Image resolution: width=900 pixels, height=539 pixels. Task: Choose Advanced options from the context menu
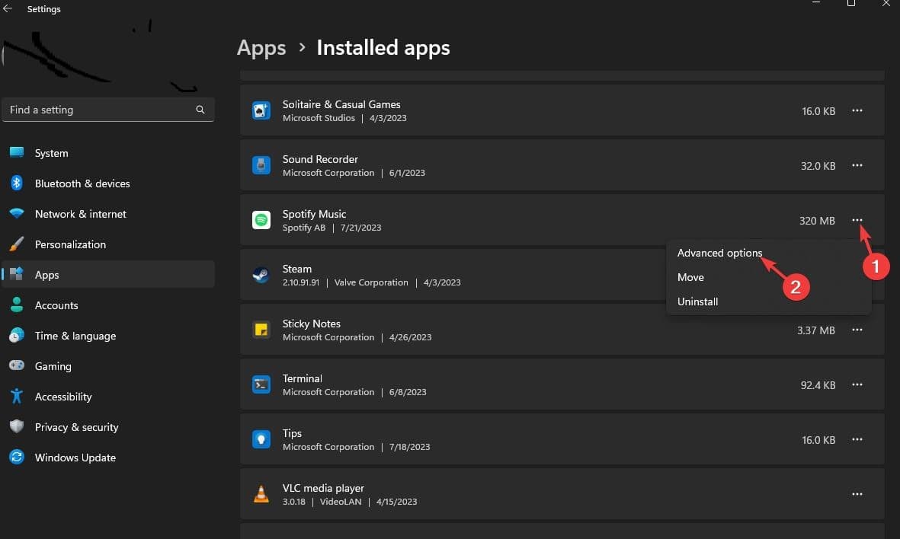point(719,253)
